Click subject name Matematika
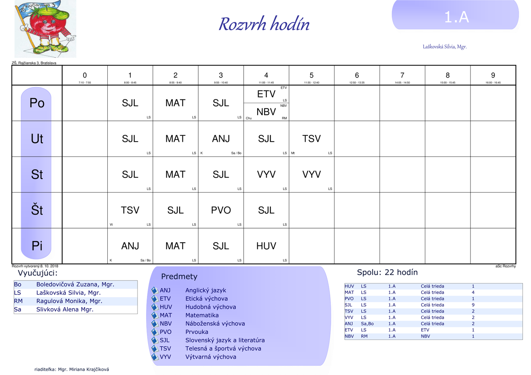This screenshot has width=531, height=375. pyautogui.click(x=201, y=315)
